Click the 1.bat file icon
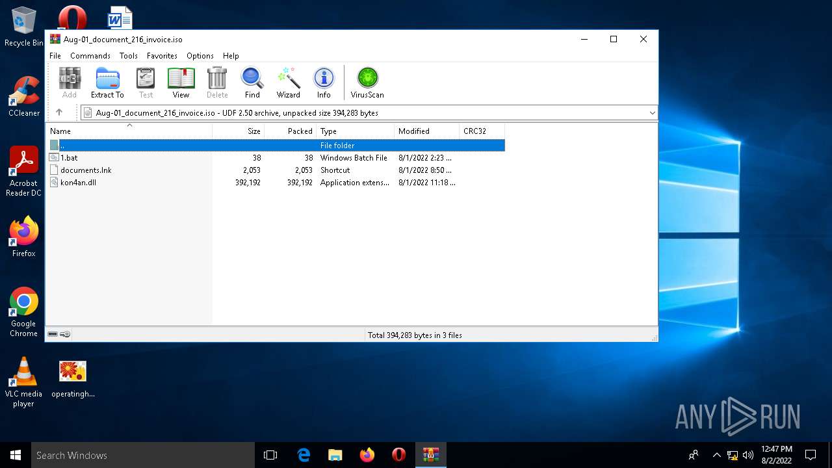The image size is (832, 468). tap(54, 158)
